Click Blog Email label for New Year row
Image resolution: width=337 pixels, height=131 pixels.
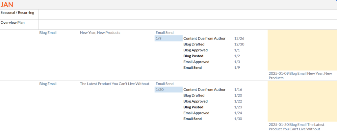[48, 33]
